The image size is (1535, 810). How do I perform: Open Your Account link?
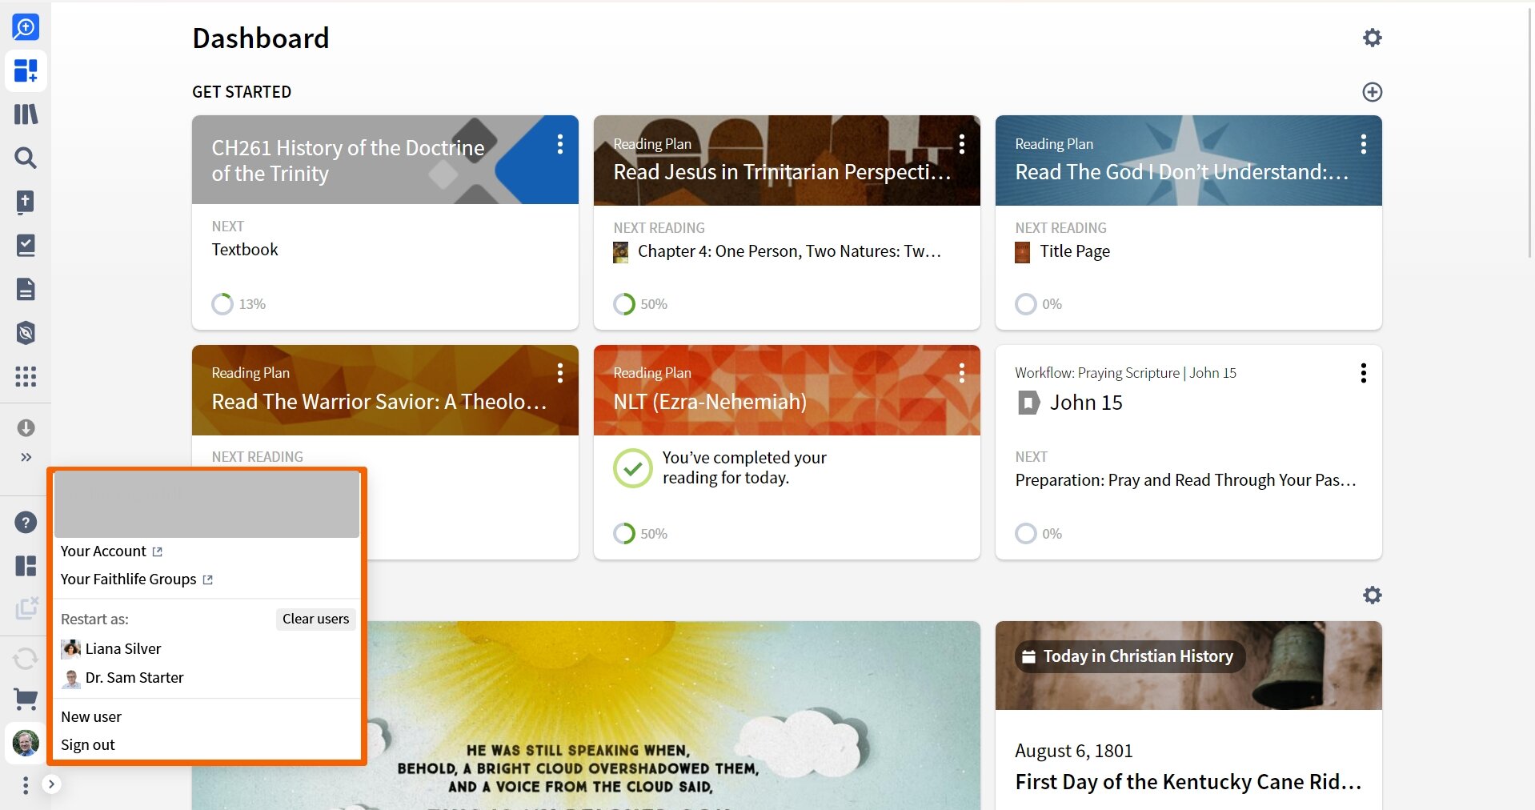tap(111, 551)
